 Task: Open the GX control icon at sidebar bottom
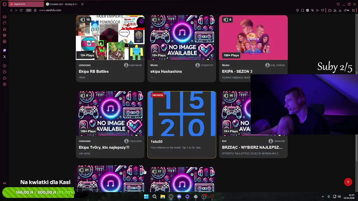pyautogui.click(x=4, y=183)
